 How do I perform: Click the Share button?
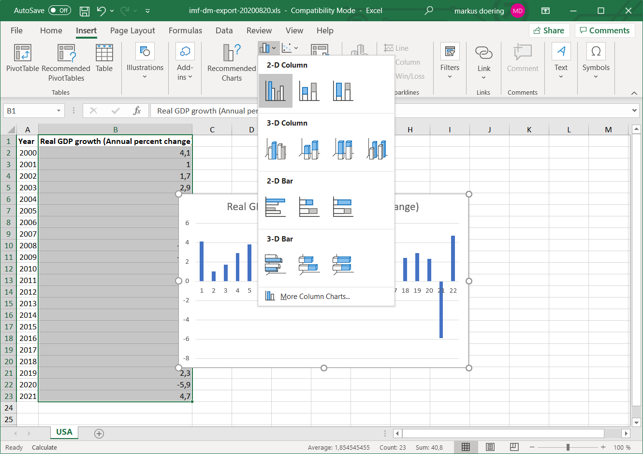549,30
